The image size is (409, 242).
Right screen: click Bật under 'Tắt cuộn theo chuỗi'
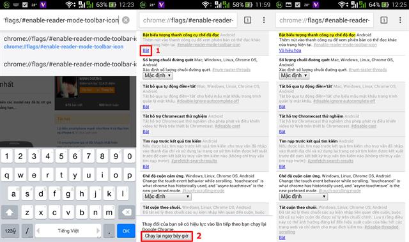tap(282, 238)
